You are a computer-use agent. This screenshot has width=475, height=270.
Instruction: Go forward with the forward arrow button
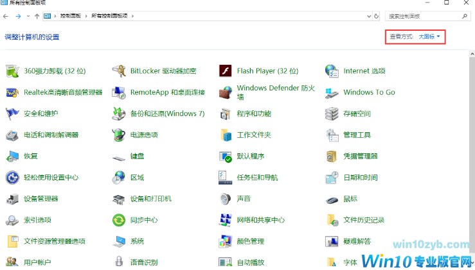18,16
